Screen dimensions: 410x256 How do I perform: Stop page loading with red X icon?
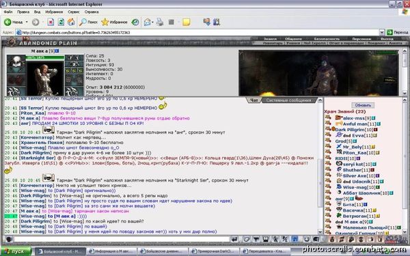(51, 23)
